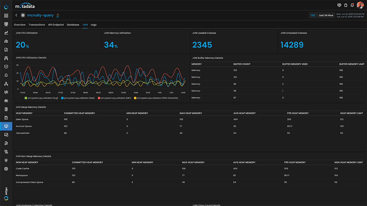
Task: Open the sun-shaped sidebar icon
Action: click(x=6, y=160)
